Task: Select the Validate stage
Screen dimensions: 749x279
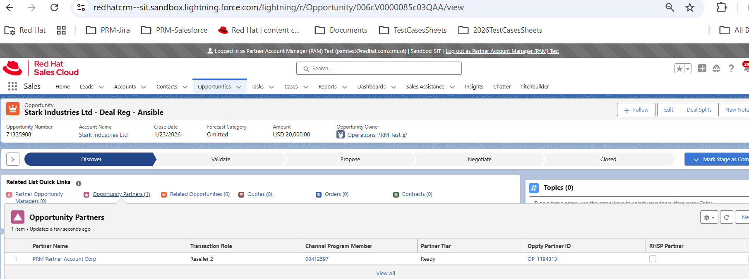Action: (x=221, y=159)
